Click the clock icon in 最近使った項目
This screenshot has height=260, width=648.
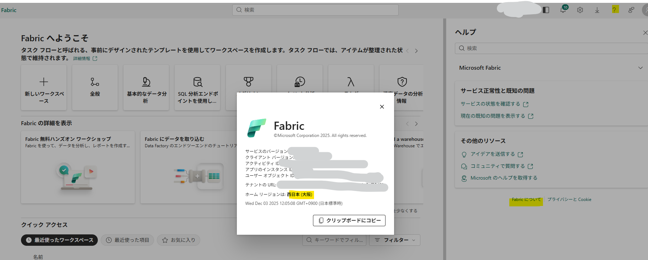pos(109,240)
